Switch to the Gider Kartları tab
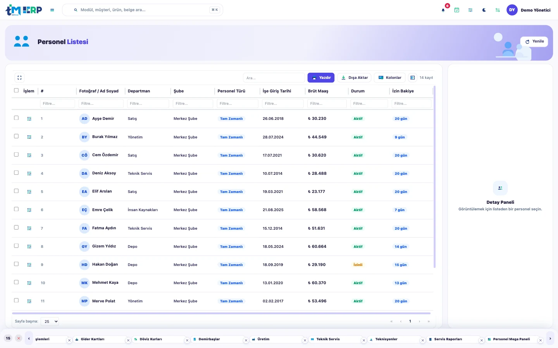 click(93, 339)
